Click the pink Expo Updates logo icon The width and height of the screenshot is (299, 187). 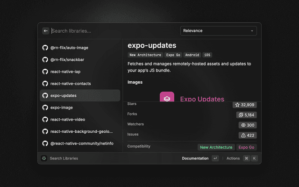pyautogui.click(x=167, y=99)
